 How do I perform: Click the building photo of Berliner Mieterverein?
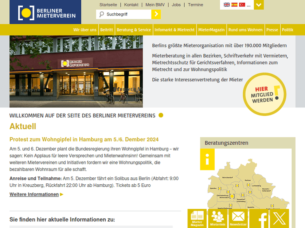76,72
